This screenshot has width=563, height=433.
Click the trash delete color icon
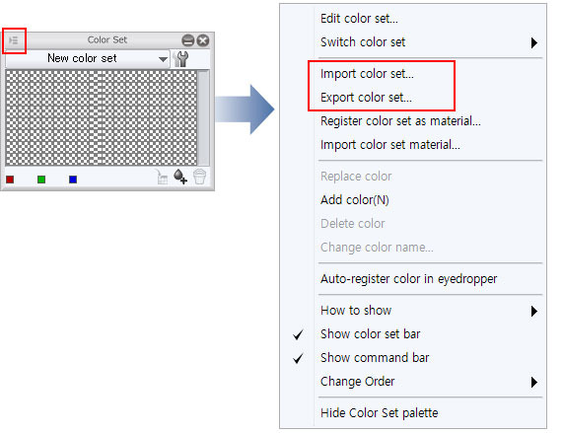pyautogui.click(x=199, y=177)
